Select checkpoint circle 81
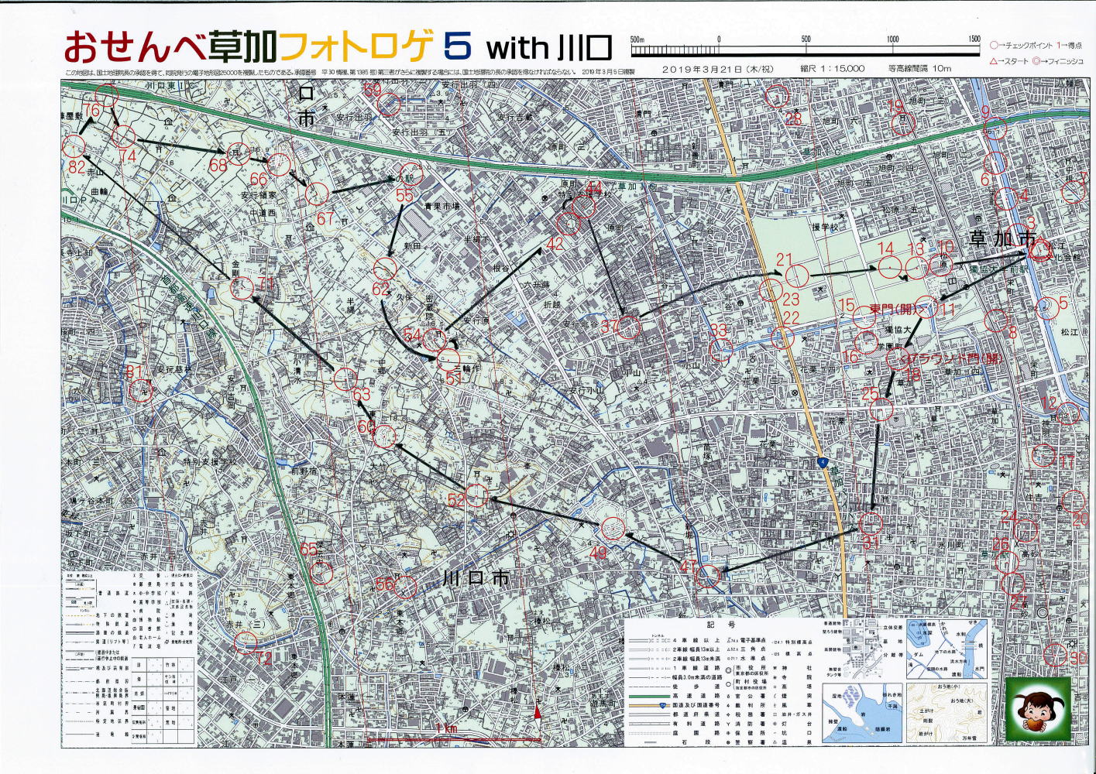 141,390
